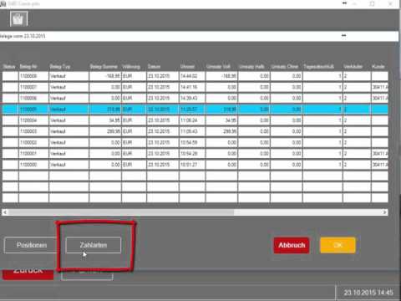Click the Kunde column header
401x301 pixels.
point(378,67)
